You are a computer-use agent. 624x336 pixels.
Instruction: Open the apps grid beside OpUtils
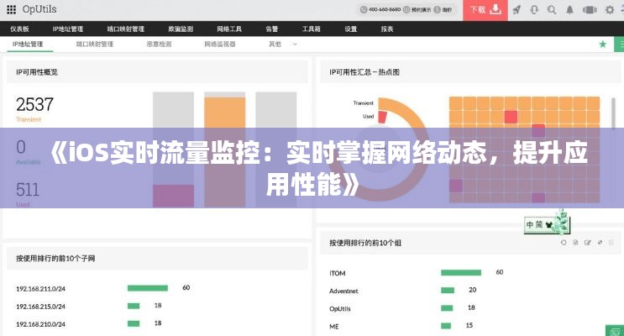(11, 9)
